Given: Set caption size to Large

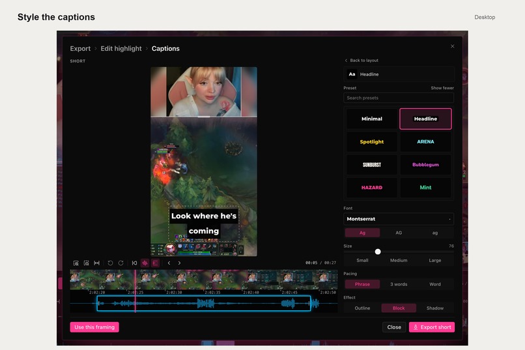Looking at the screenshot, I should tap(435, 260).
